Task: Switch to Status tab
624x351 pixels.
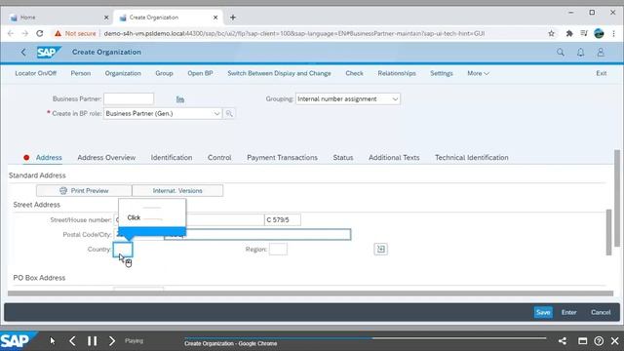Action: [x=343, y=158]
